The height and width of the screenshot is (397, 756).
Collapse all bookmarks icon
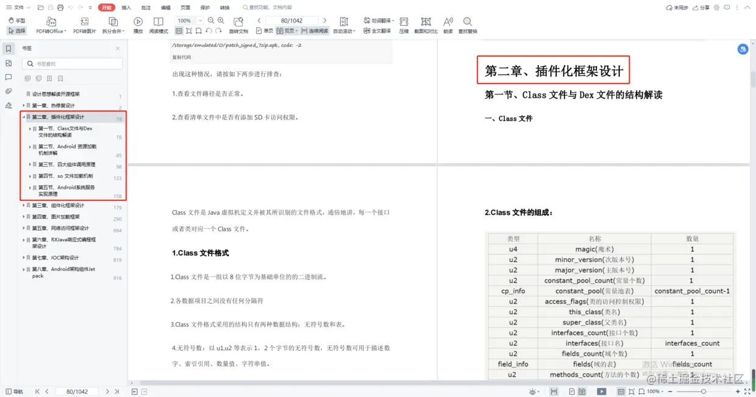(x=38, y=79)
